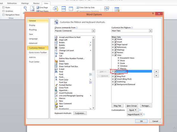Screen dimensions: 177x132
Task: Uncheck the Blog Post tab checkbox
Action: click(115, 76)
